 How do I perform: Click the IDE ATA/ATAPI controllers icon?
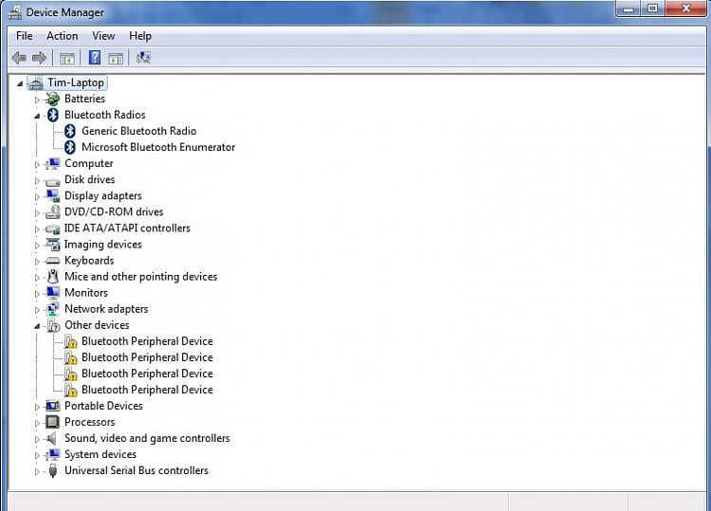pyautogui.click(x=53, y=229)
